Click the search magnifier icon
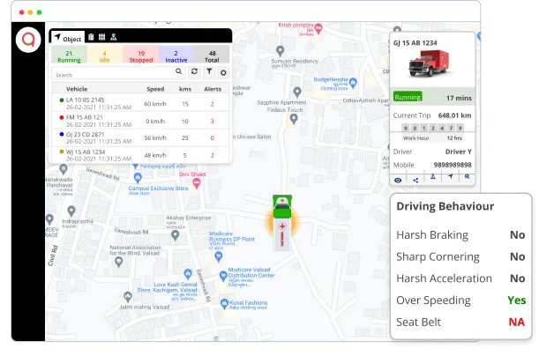Image resolution: width=539 pixels, height=356 pixels. click(179, 71)
